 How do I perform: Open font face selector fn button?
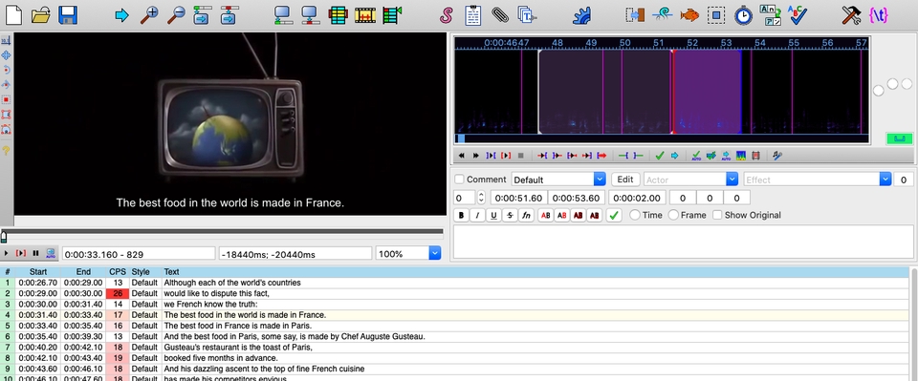(526, 215)
